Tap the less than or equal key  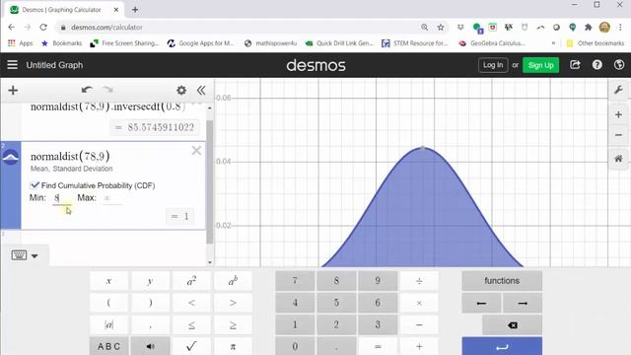191,324
